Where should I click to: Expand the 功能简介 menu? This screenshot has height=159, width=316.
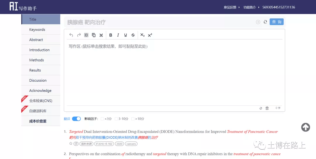251,7
